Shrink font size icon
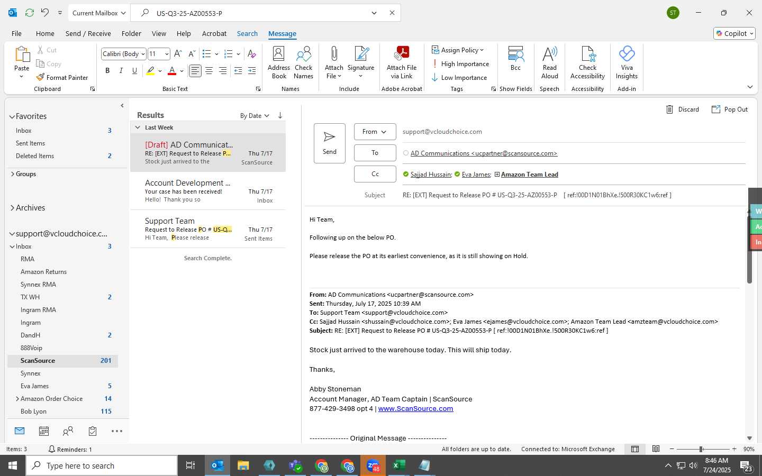 pos(192,54)
